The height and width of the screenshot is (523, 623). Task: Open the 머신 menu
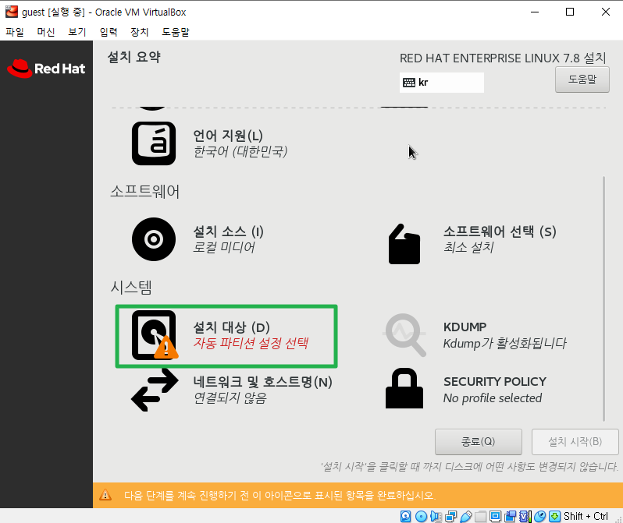(46, 32)
